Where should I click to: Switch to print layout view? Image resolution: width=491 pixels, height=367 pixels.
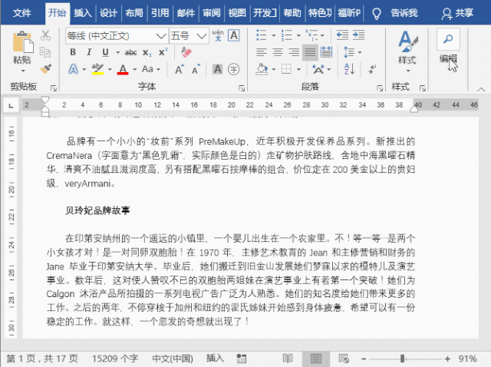click(315, 359)
